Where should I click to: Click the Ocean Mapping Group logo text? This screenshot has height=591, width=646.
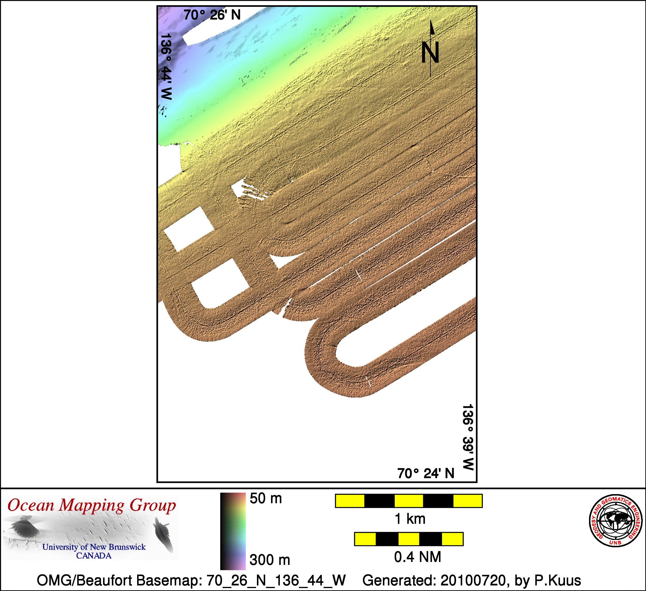[92, 506]
